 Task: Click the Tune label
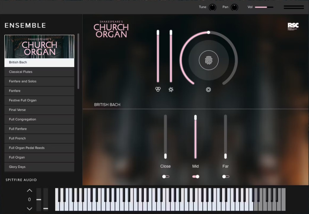point(203,7)
